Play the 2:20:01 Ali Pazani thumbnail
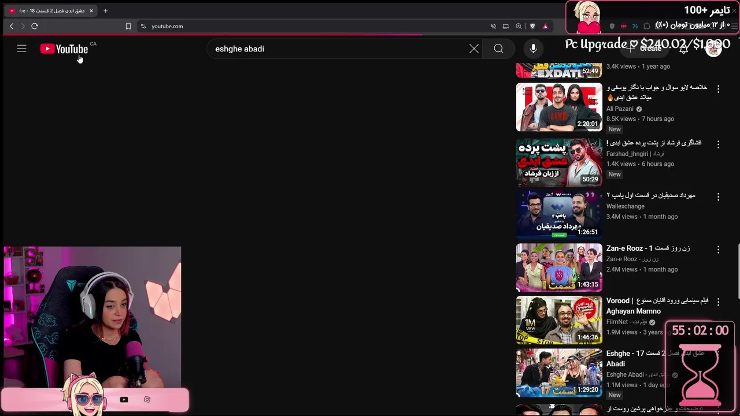 click(559, 107)
